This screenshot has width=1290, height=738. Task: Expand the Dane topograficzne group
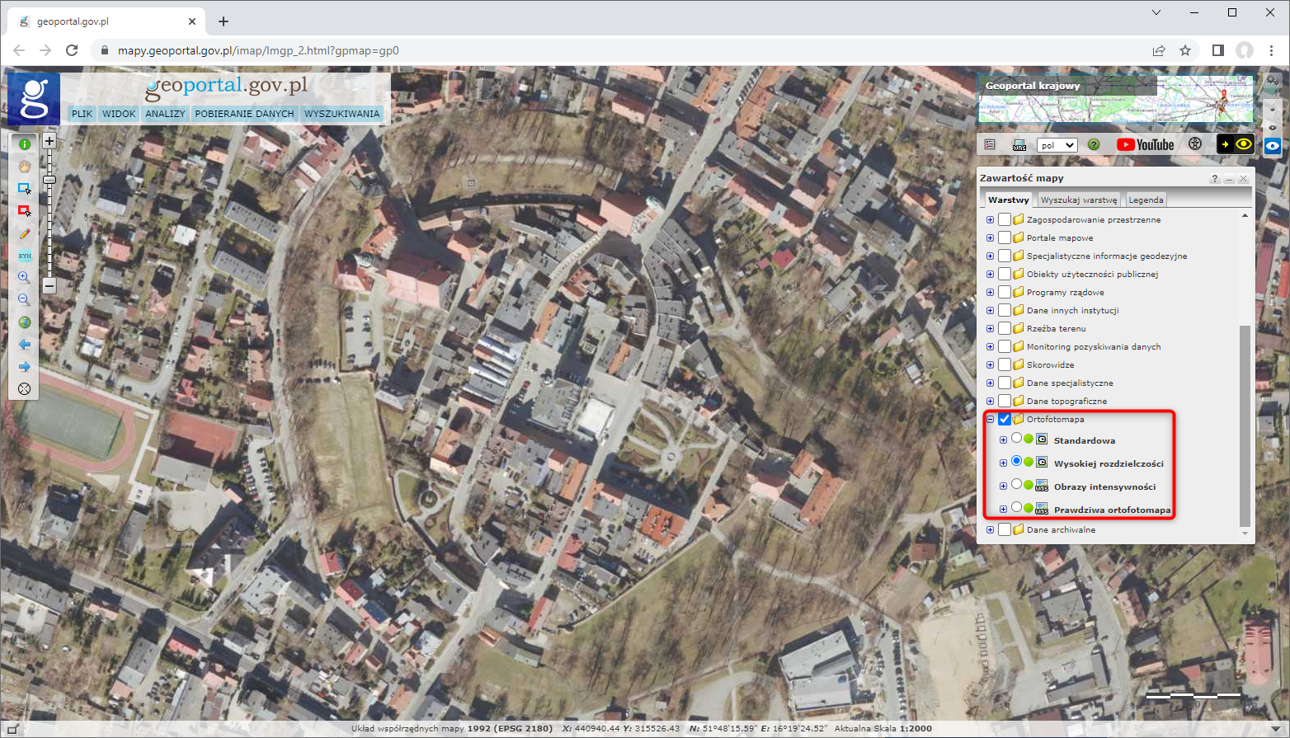tap(990, 402)
